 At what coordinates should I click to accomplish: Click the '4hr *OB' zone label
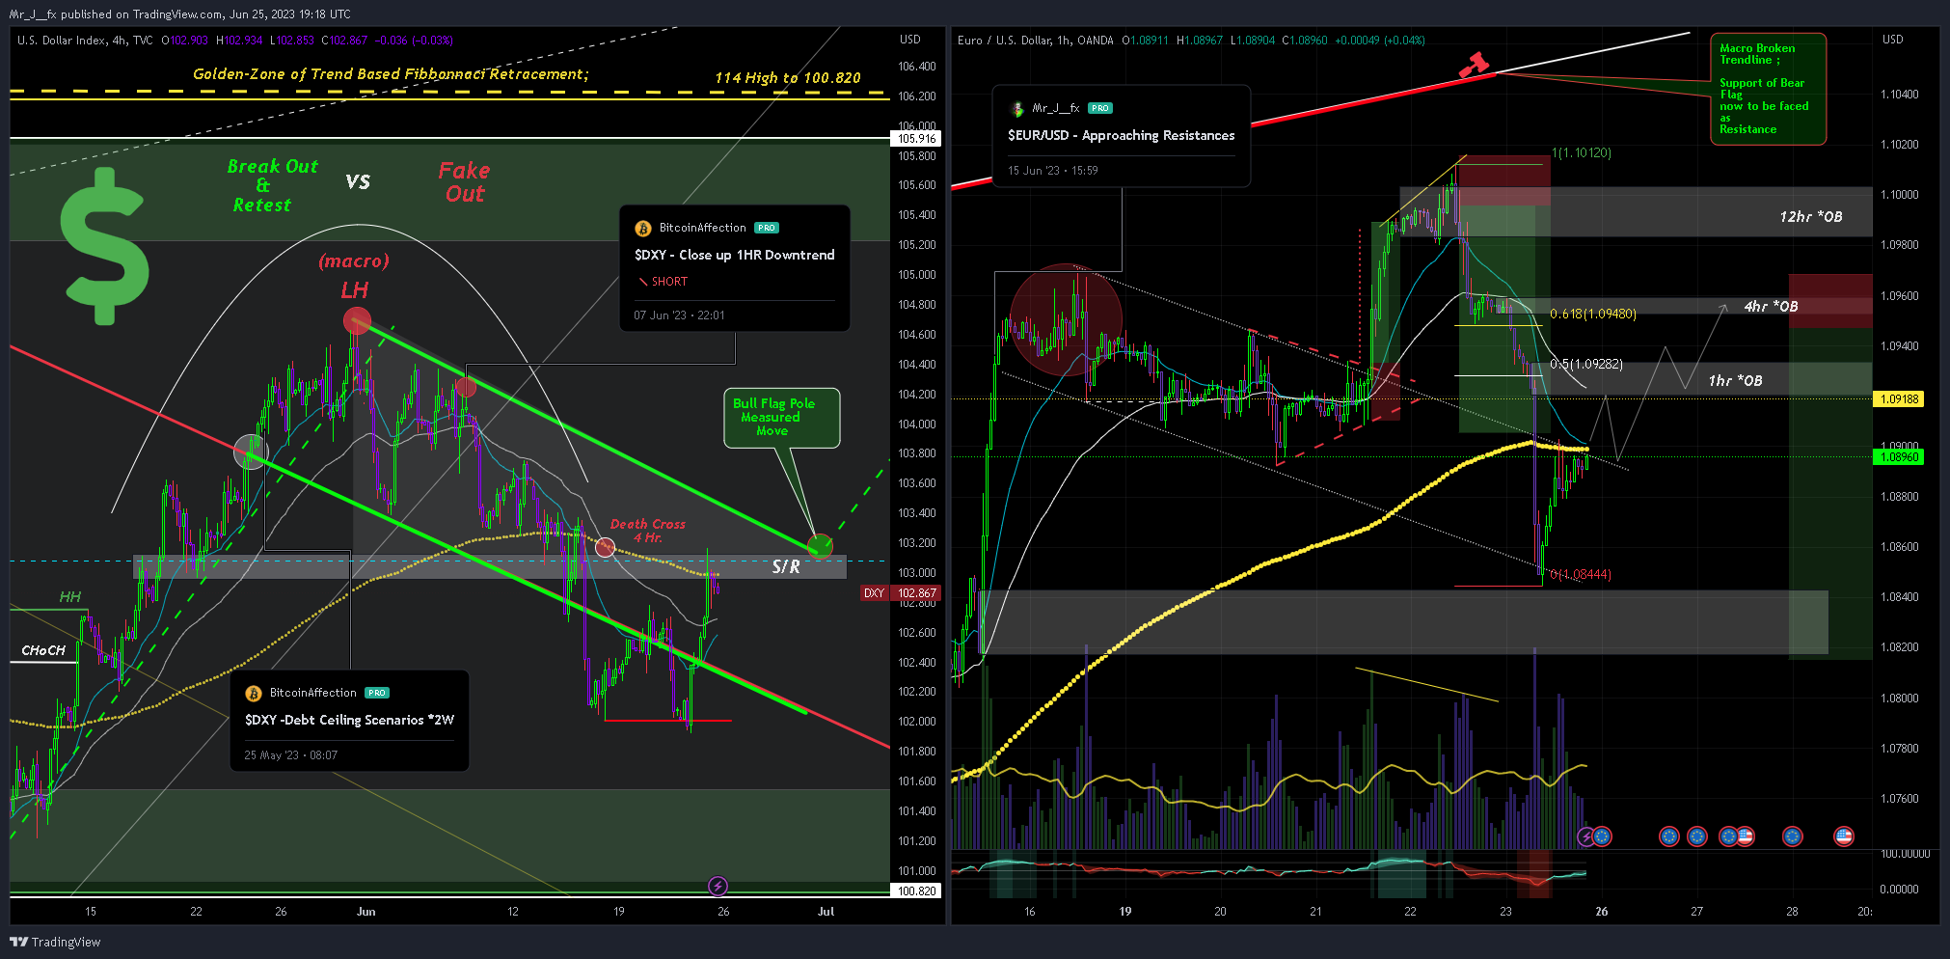click(x=1771, y=307)
